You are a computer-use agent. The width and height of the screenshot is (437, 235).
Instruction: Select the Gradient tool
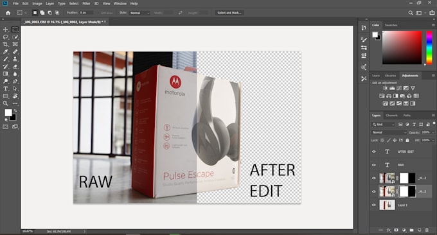[5, 74]
